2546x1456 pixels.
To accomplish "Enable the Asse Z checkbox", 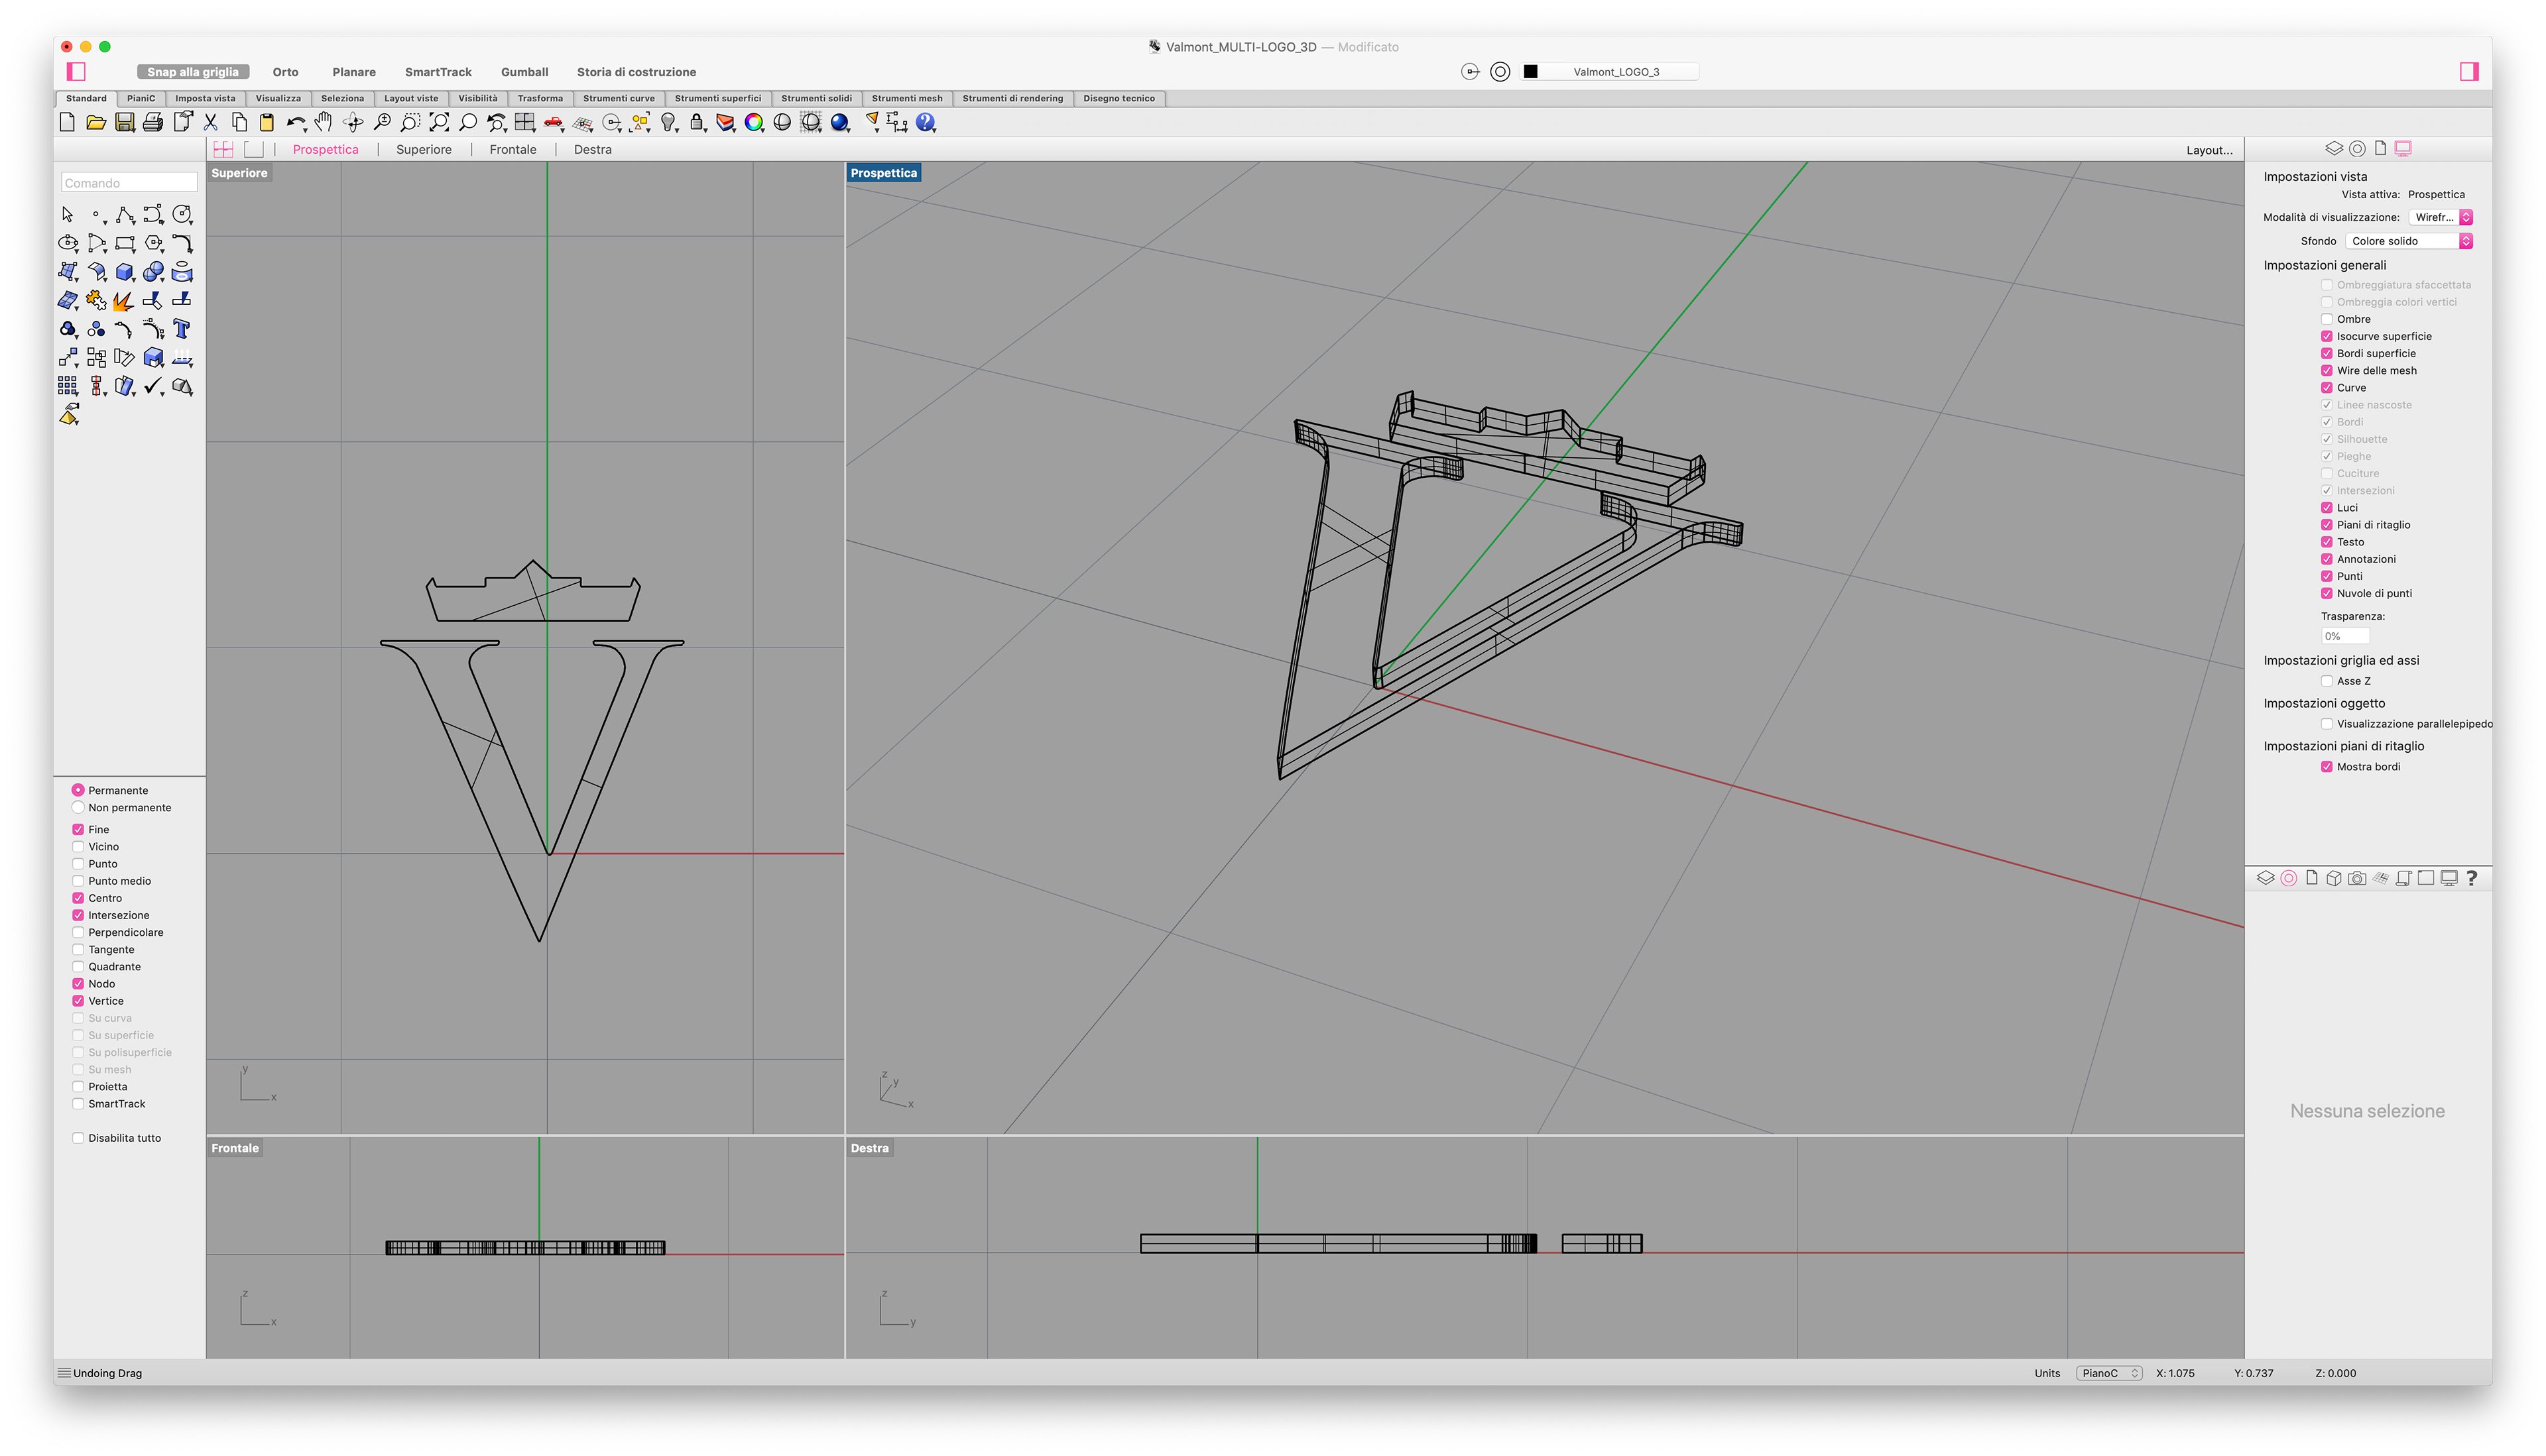I will click(2327, 681).
